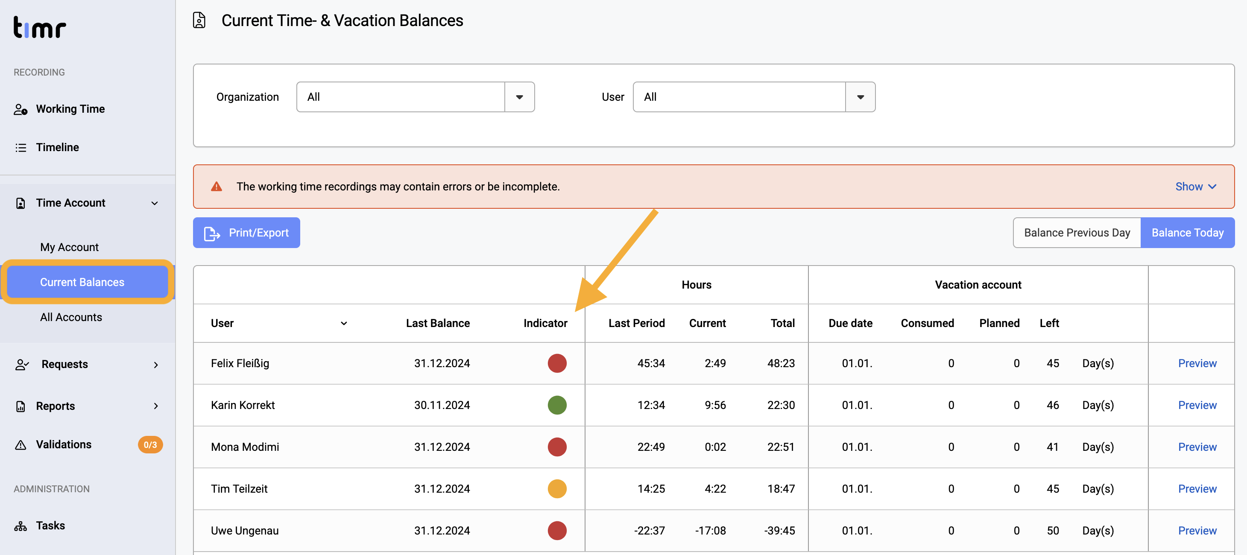Click the Vacation account group header

tap(978, 285)
